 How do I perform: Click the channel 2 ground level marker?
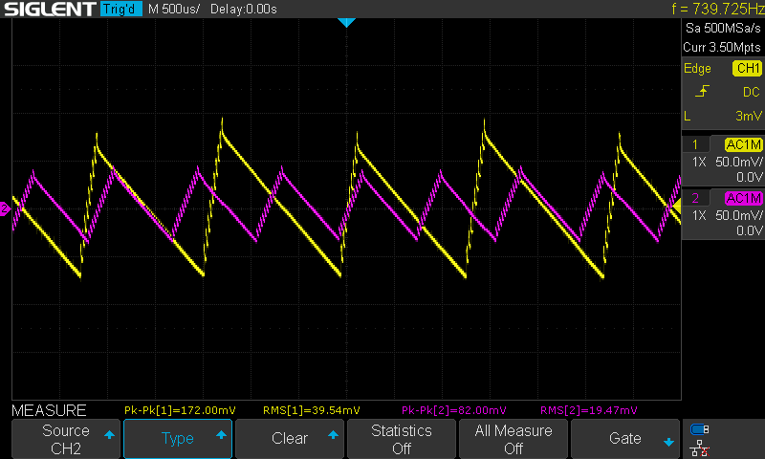click(5, 208)
